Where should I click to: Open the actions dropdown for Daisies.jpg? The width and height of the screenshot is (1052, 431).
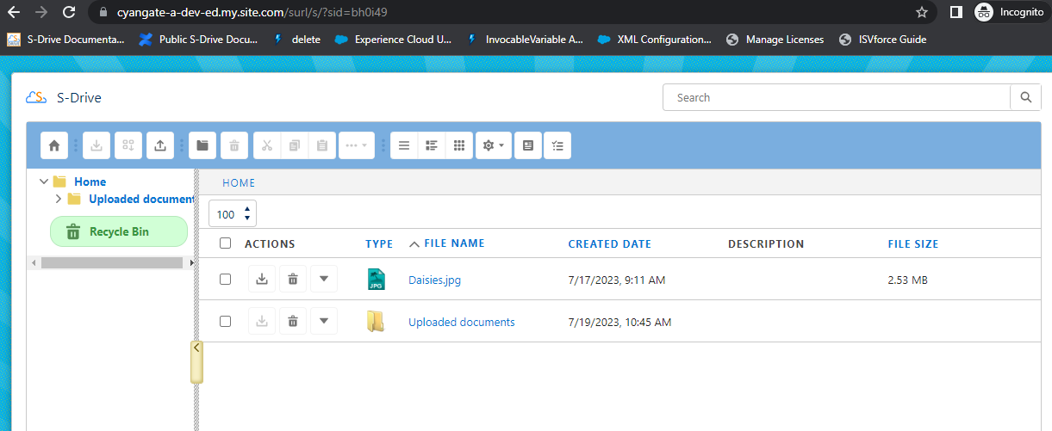[x=323, y=279]
